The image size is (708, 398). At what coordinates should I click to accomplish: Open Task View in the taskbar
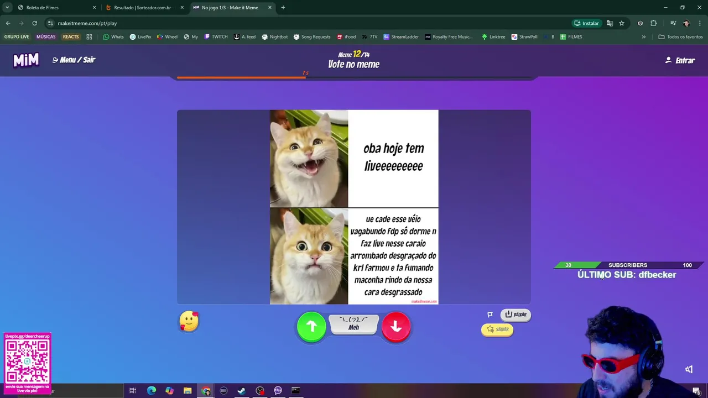(133, 391)
